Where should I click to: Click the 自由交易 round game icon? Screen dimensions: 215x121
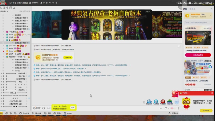click(x=170, y=102)
